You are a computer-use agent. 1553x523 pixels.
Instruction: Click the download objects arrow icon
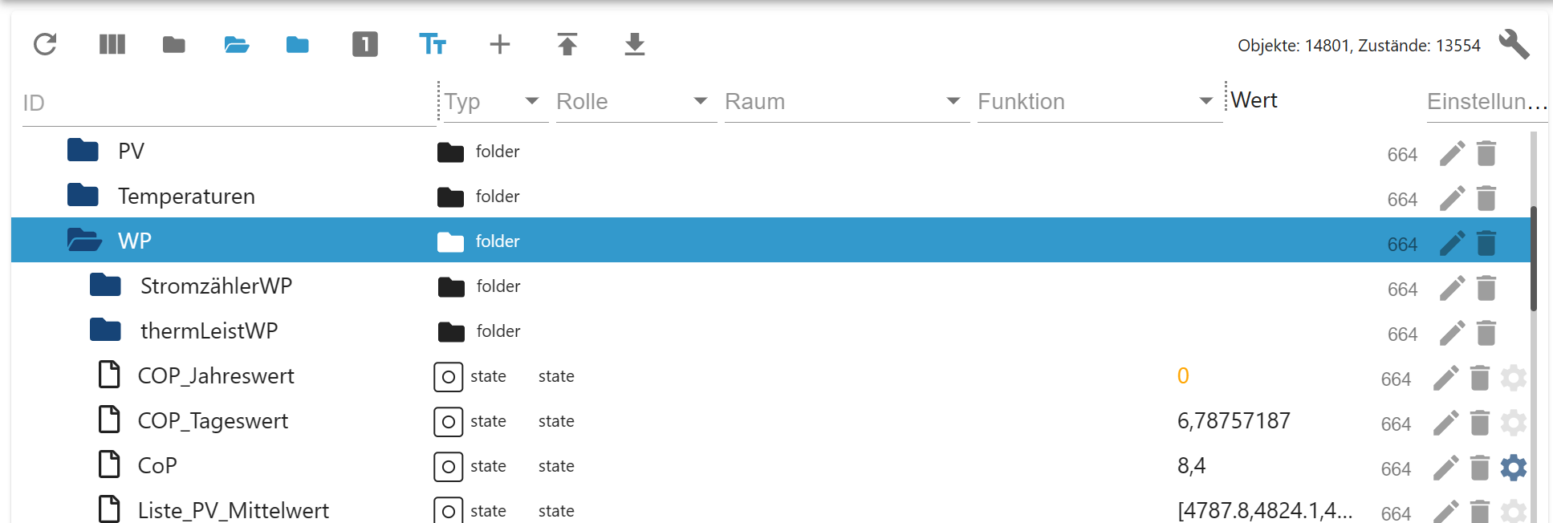[x=635, y=44]
